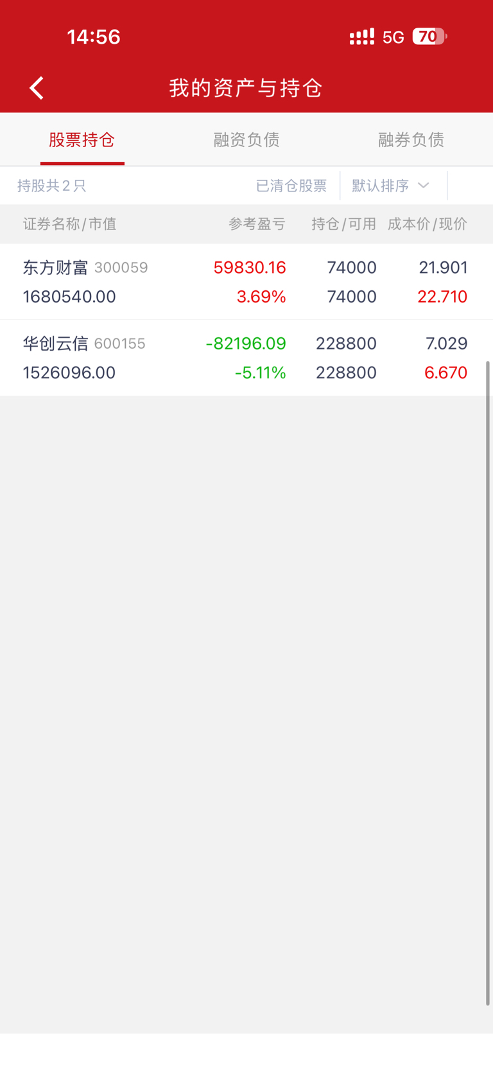Open the 东方财富 stock name
This screenshot has width=493, height=1072.
[x=56, y=267]
